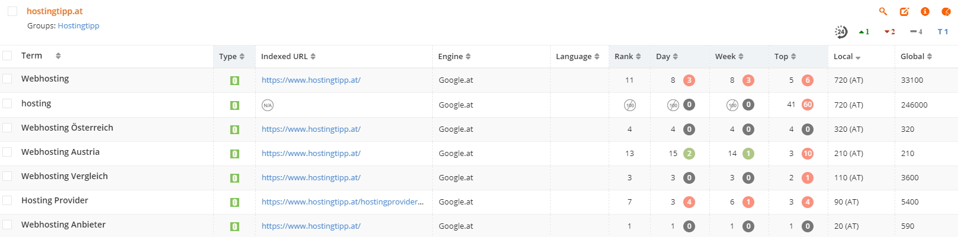Image resolution: width=958 pixels, height=237 pixels.
Task: Select the Webhosting row checkbox
Action: click(7, 79)
